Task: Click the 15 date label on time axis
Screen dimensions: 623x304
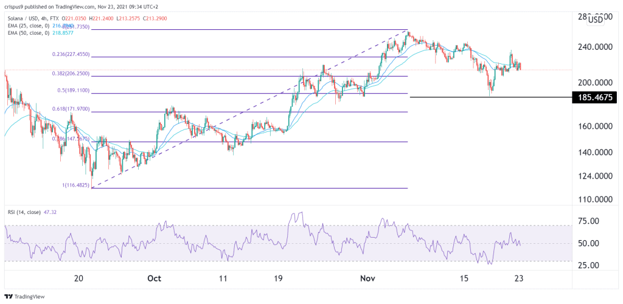Action: coord(465,278)
